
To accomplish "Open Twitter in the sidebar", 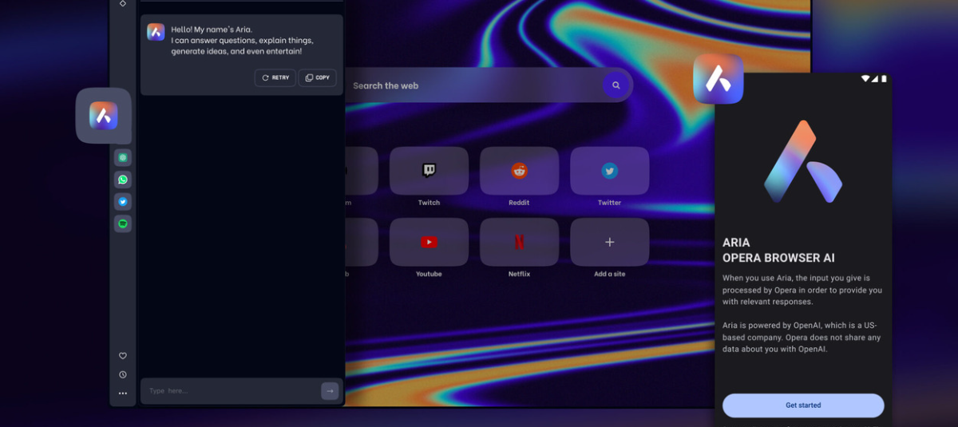I will tap(123, 202).
